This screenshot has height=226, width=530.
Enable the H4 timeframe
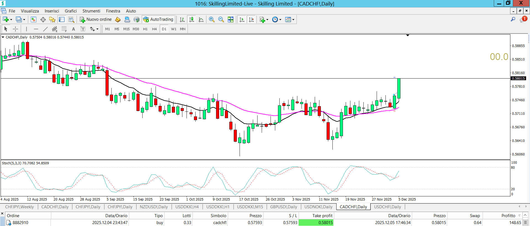[x=154, y=29]
